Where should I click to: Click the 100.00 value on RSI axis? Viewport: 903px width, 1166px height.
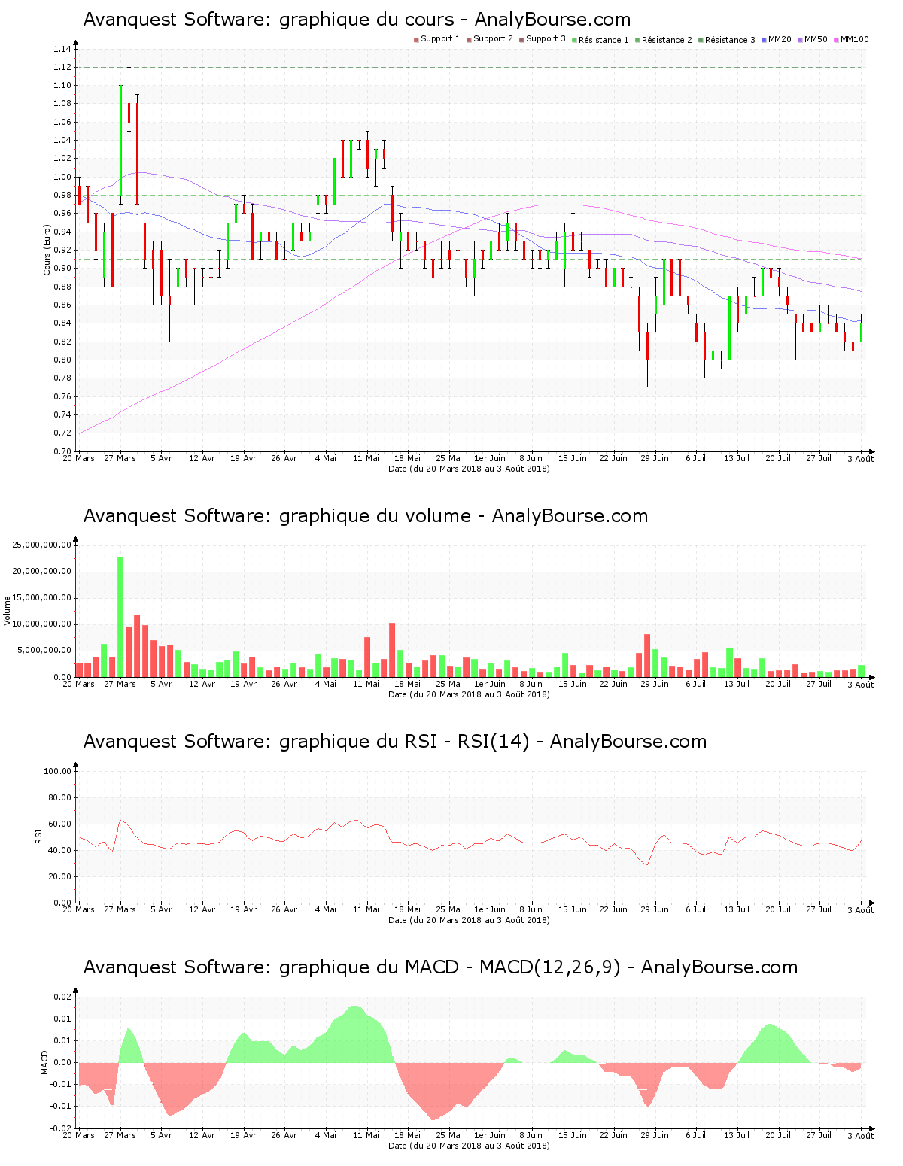(x=58, y=771)
